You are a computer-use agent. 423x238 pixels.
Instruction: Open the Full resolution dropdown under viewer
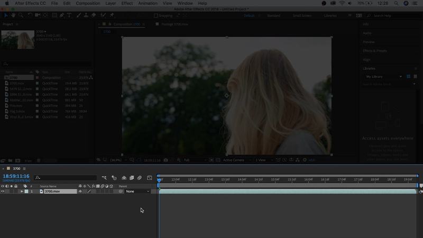[x=195, y=160]
